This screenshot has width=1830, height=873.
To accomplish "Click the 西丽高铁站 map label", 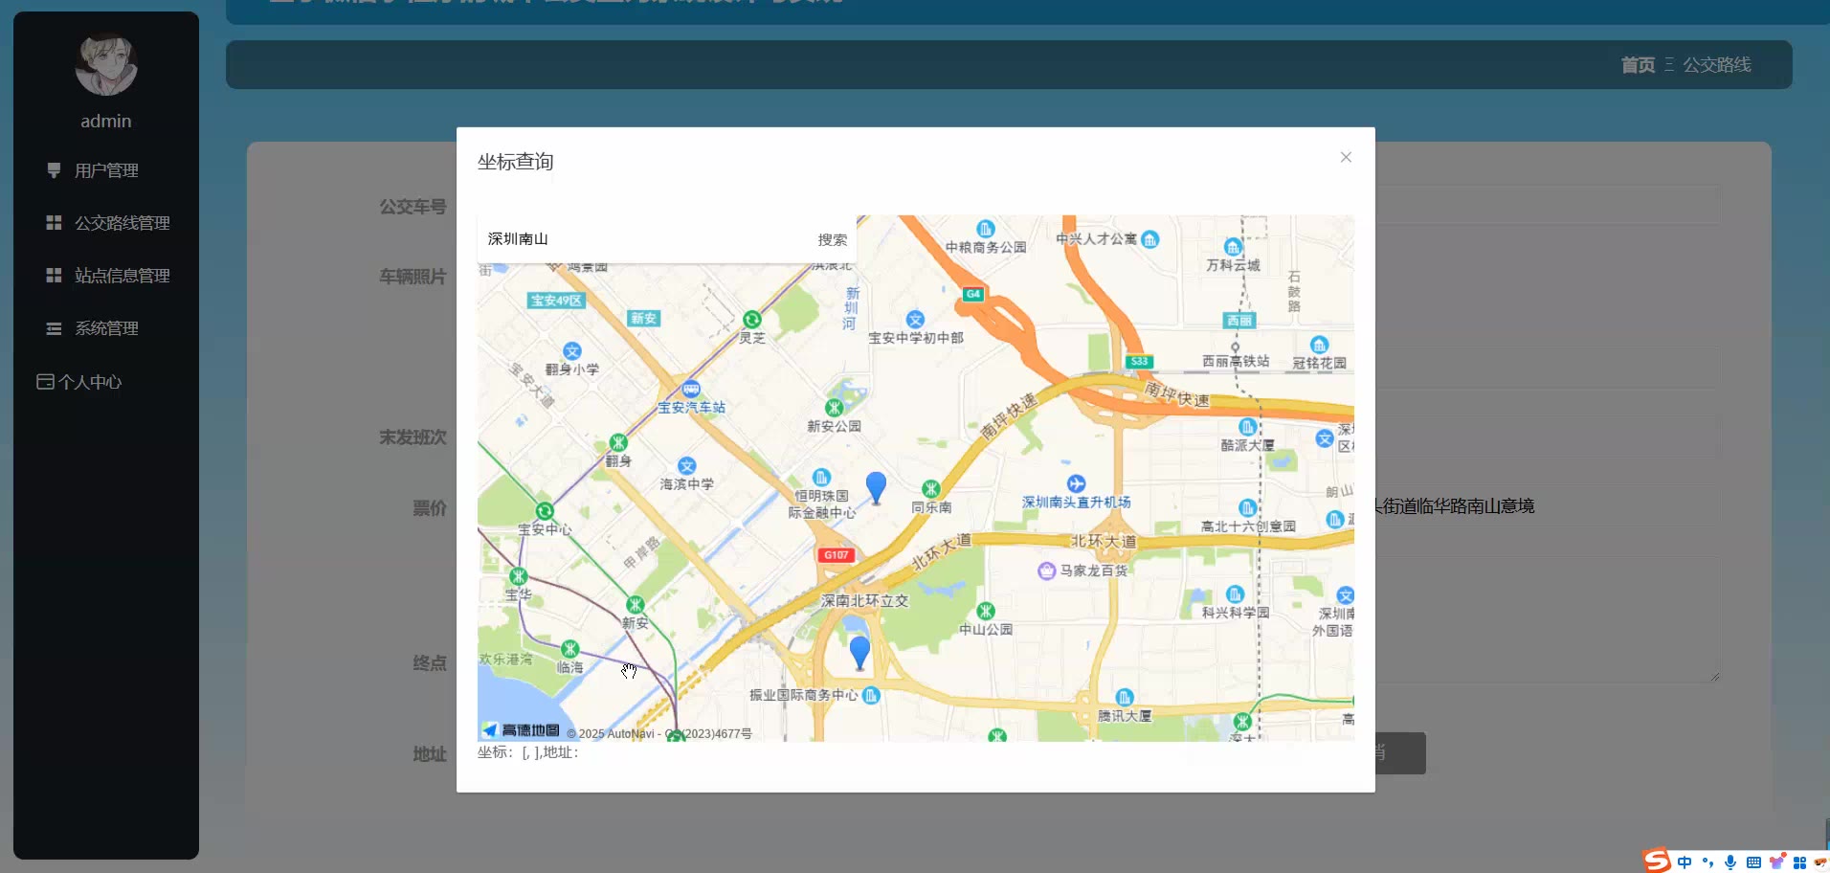I will click(1236, 362).
